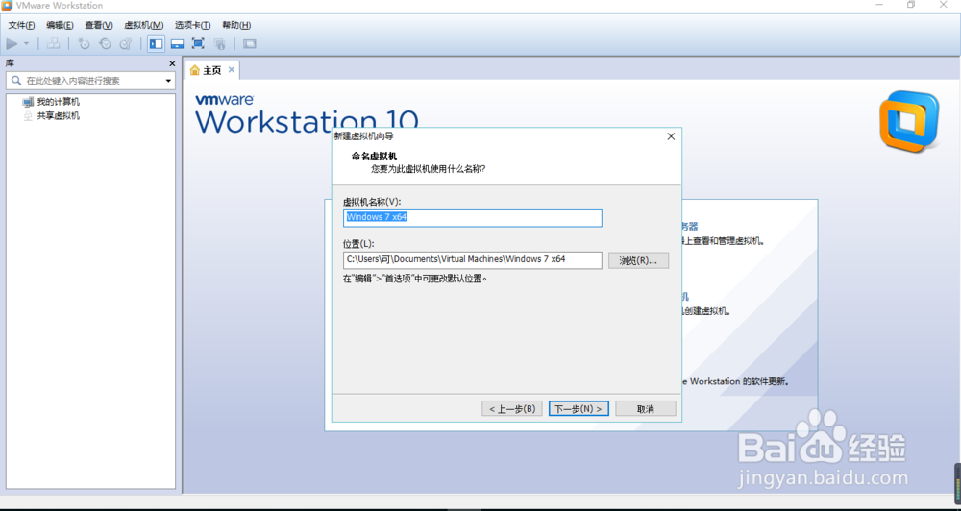Click the library search input field
Viewport: 961px width, 511px height.
coord(90,81)
